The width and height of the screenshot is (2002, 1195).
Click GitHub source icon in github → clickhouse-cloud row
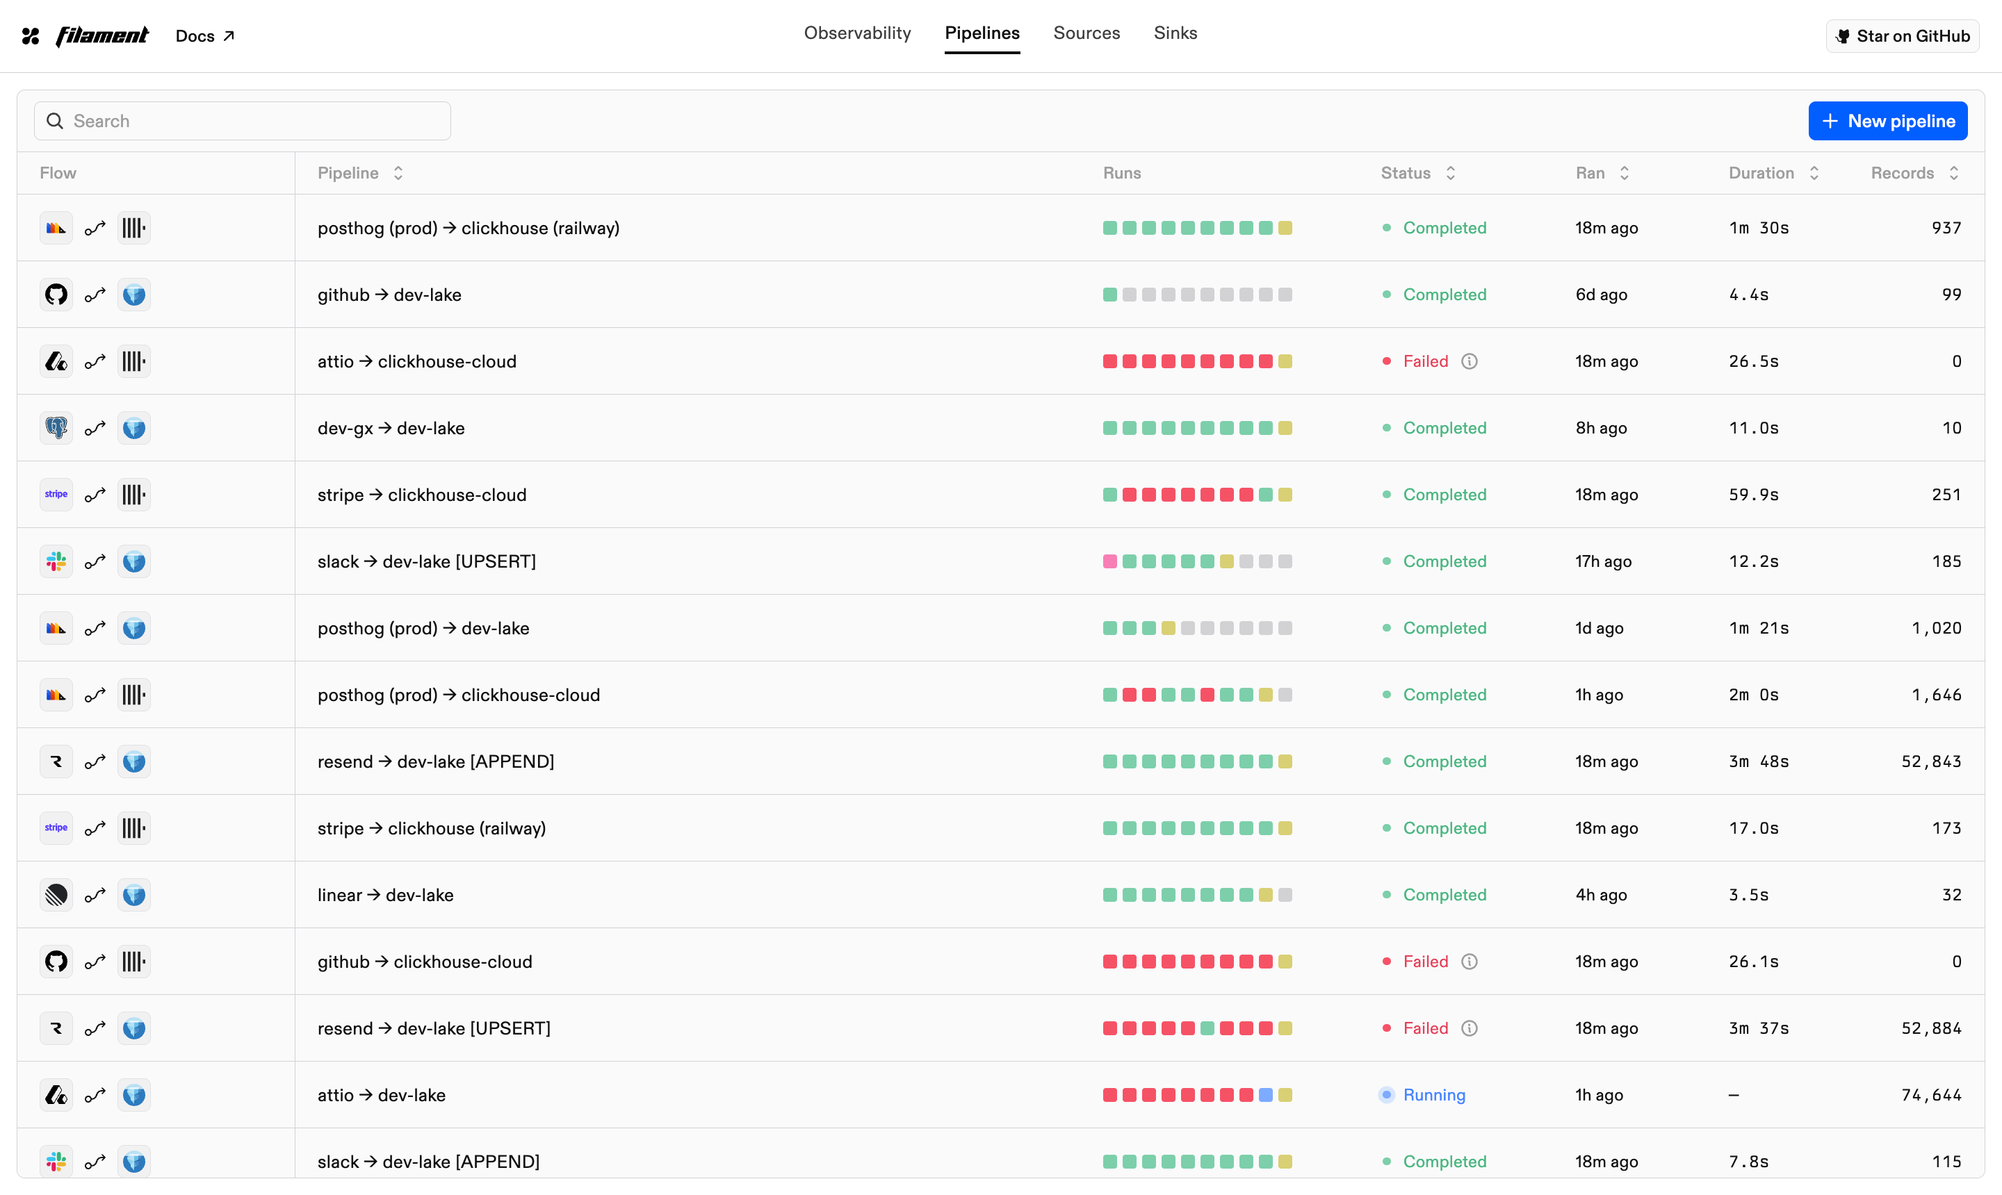coord(56,962)
